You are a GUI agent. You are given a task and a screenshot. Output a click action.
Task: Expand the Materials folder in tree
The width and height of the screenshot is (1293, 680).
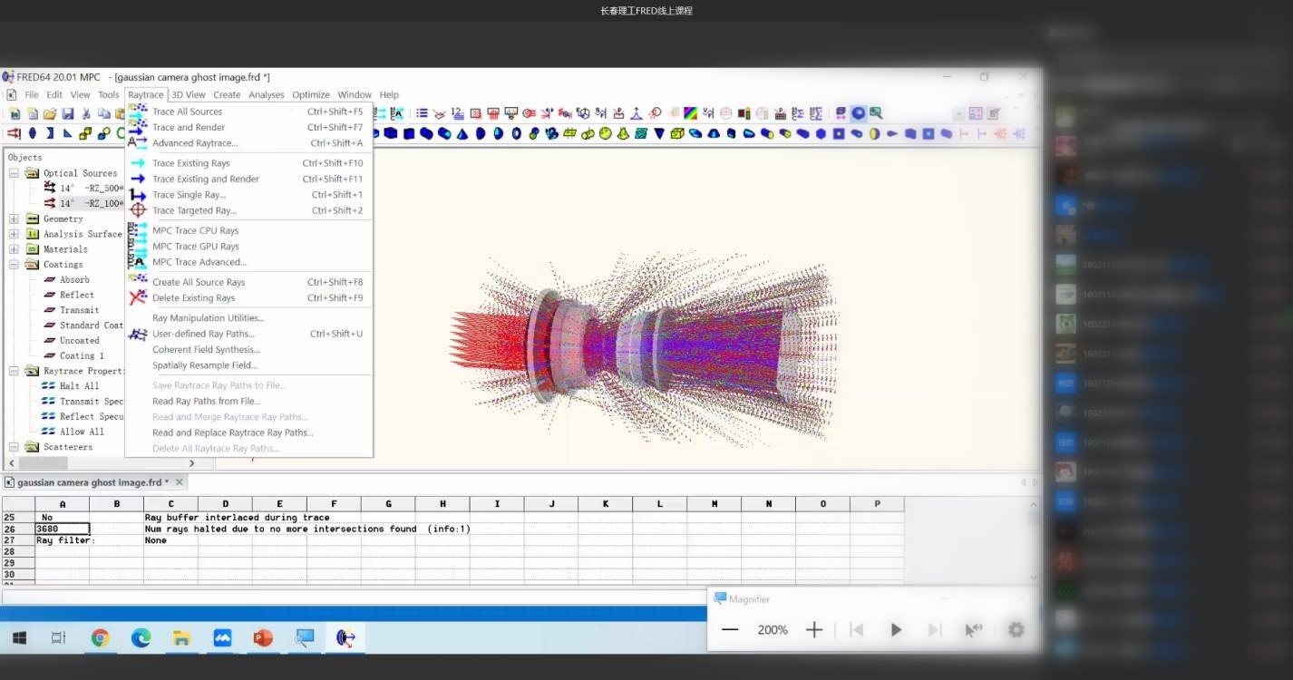[14, 249]
